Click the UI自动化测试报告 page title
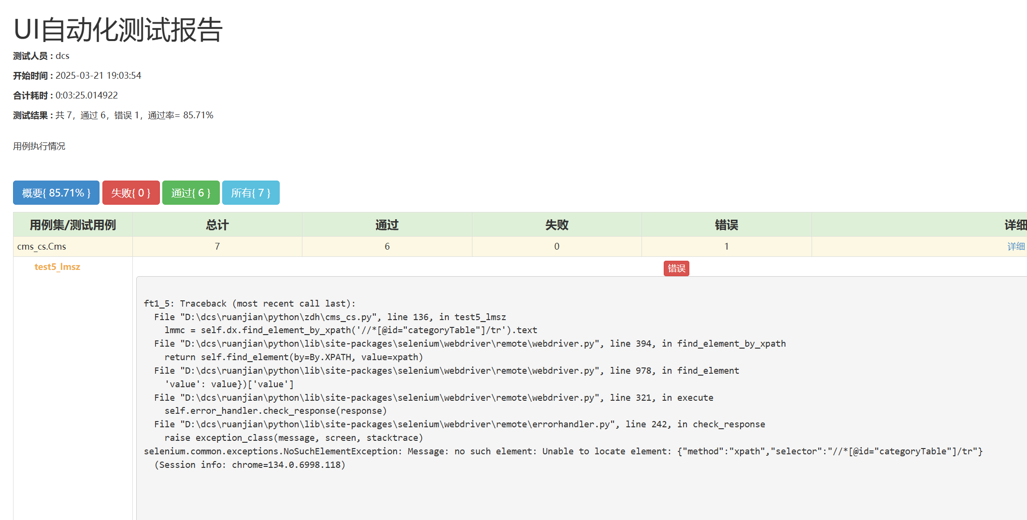The width and height of the screenshot is (1027, 520). pos(118,29)
